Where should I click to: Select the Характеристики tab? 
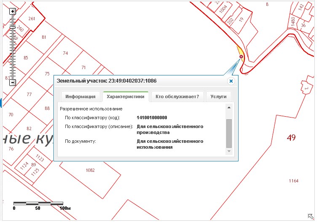pyautogui.click(x=126, y=96)
